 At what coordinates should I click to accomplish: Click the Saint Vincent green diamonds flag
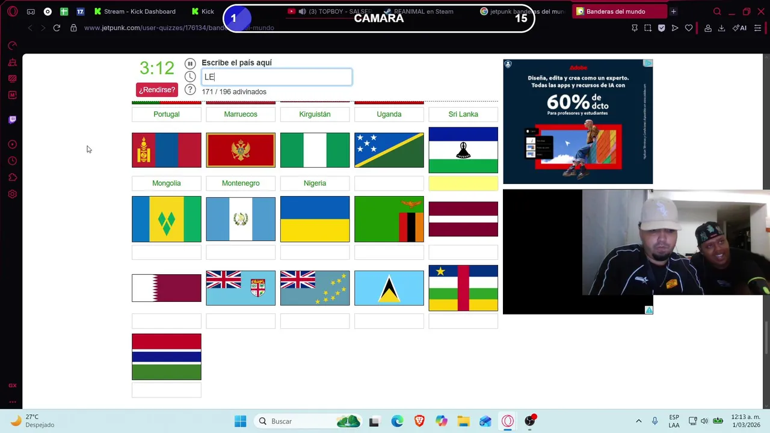click(167, 219)
